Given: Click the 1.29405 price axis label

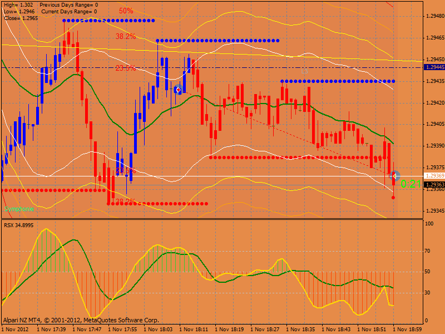Looking at the screenshot, I should coord(435,124).
